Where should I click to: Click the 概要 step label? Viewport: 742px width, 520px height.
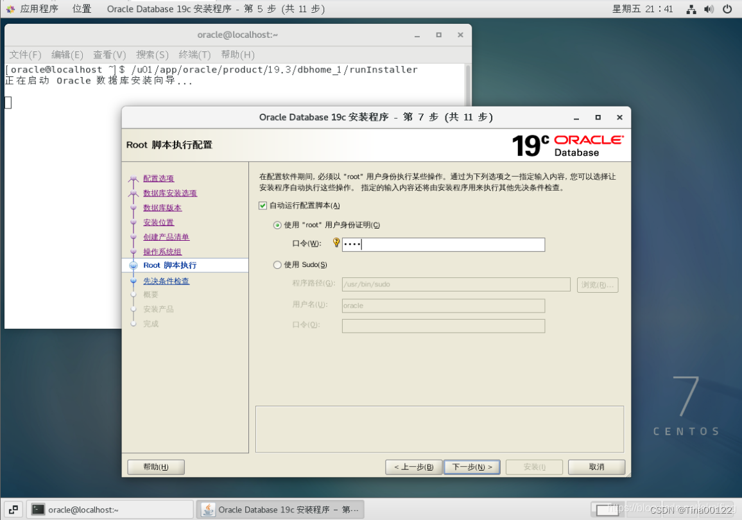(150, 295)
